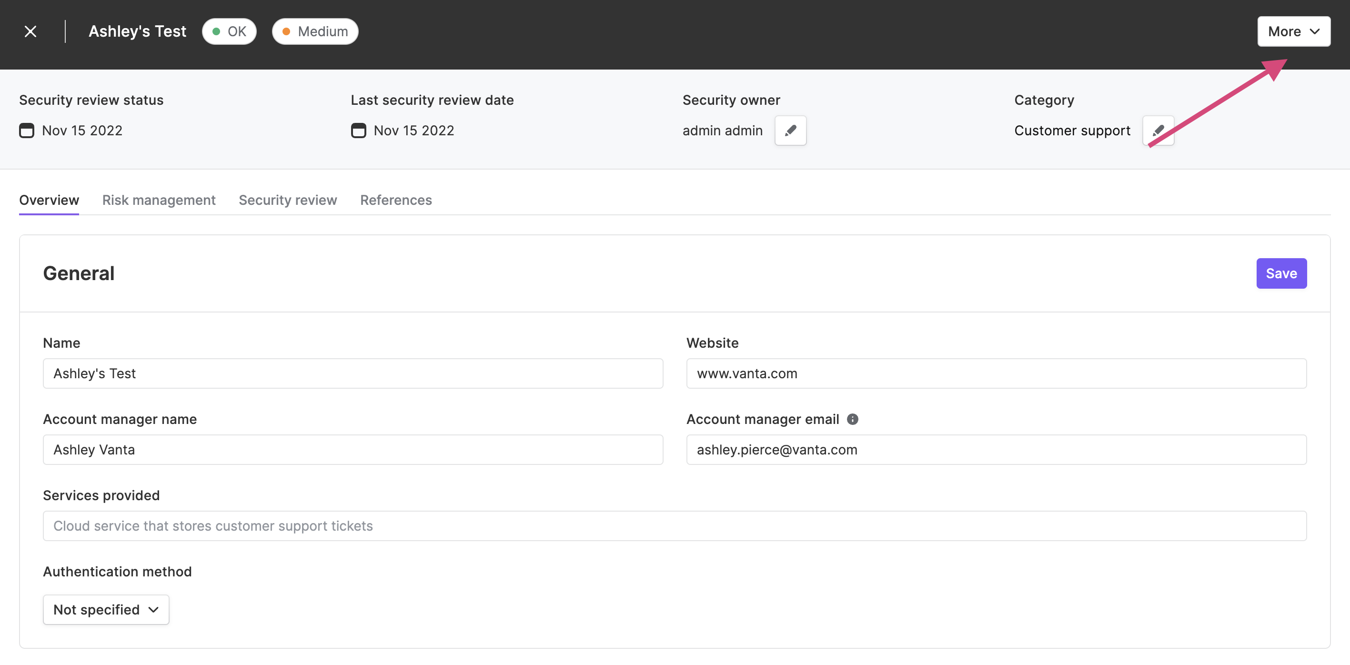Viewport: 1350px width, 665px height.
Task: Click the 'admin admin' owner name
Action: (x=722, y=131)
